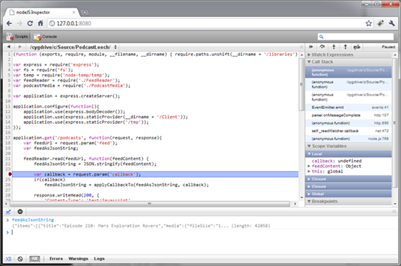Screen dimensions: 401x266
Task: Toggle pause on exceptions button
Action: [20, 212]
